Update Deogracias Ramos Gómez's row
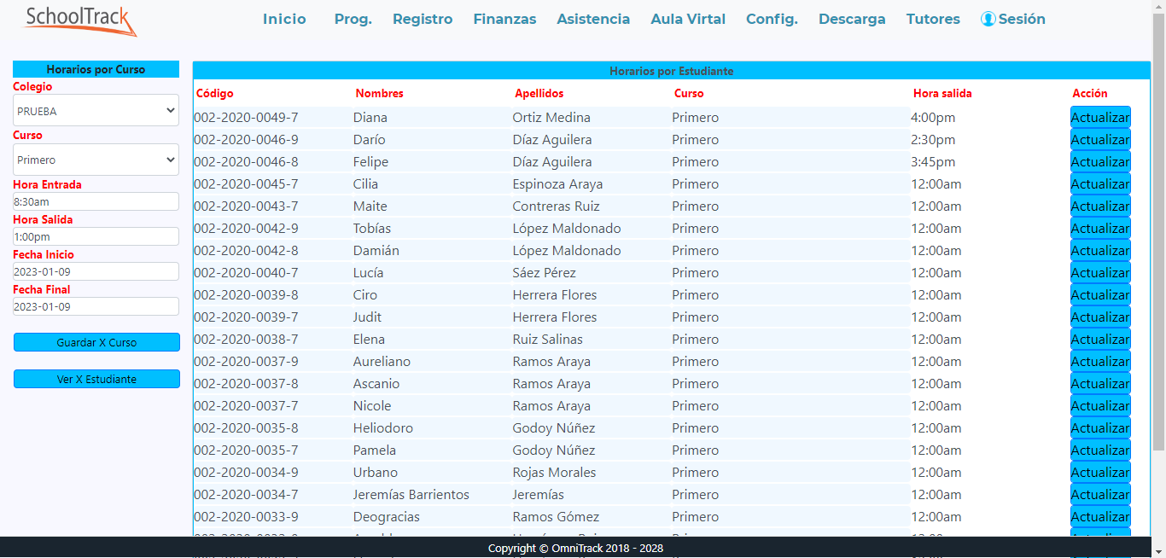This screenshot has width=1166, height=558. 1100,517
